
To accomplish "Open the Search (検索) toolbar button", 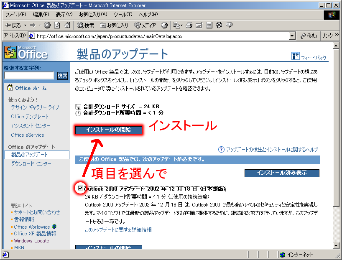I will tap(86, 25).
